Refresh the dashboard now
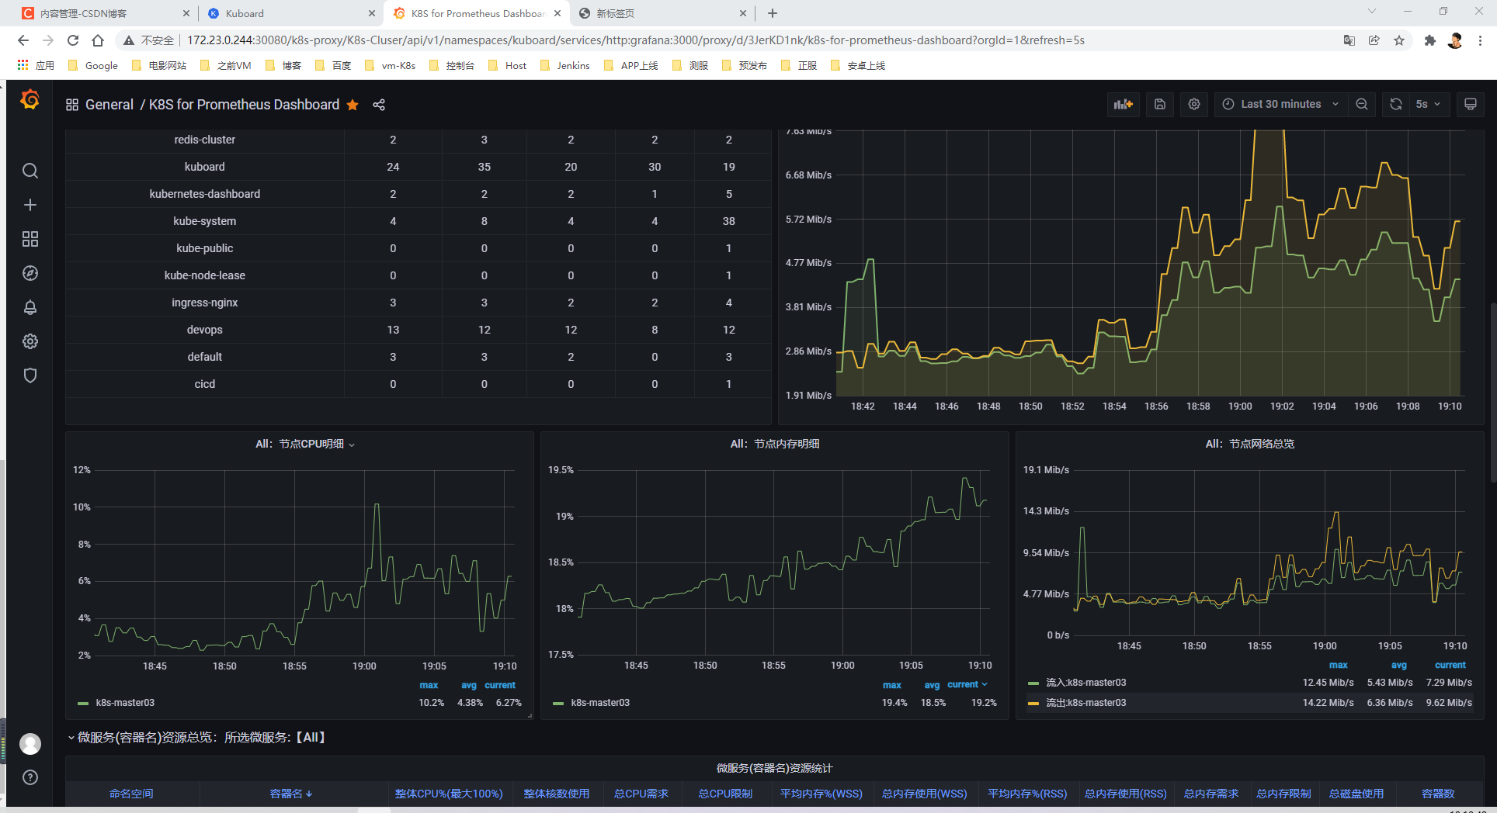Image resolution: width=1497 pixels, height=813 pixels. pyautogui.click(x=1396, y=104)
